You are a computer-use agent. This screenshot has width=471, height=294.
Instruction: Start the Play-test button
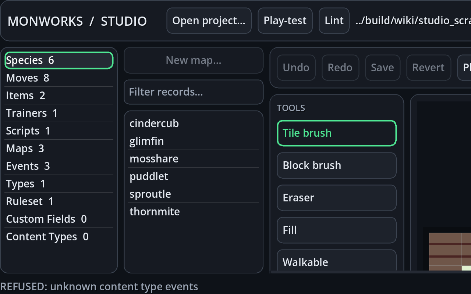coord(285,21)
